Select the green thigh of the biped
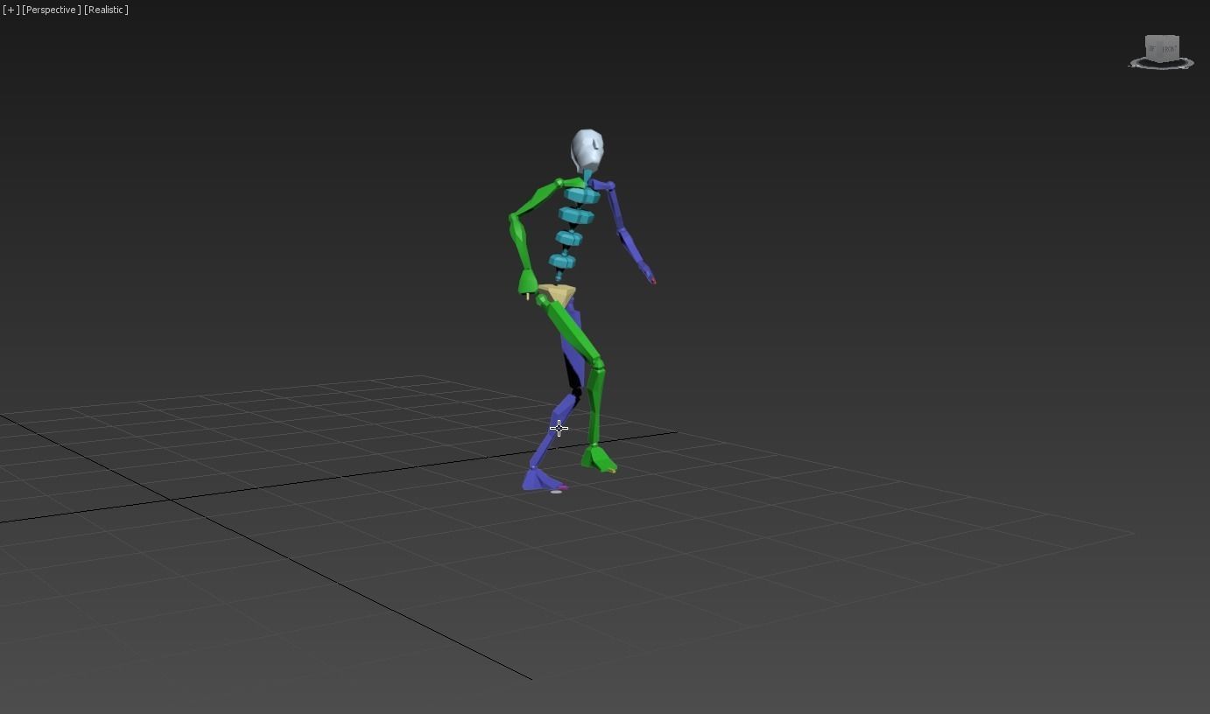Screen dimensions: 1210x714 (x=571, y=330)
